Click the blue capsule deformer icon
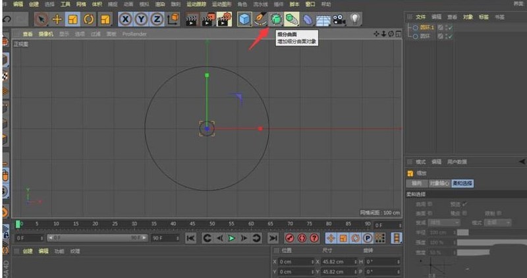527x278 pixels. click(x=308, y=20)
